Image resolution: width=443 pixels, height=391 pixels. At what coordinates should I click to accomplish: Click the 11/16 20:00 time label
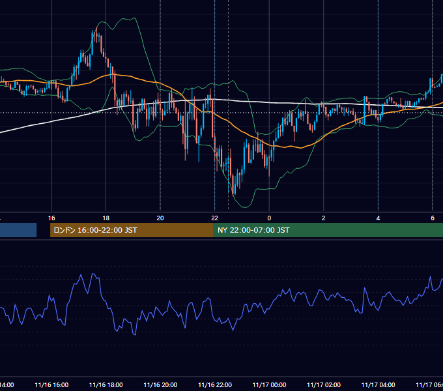tap(160, 384)
